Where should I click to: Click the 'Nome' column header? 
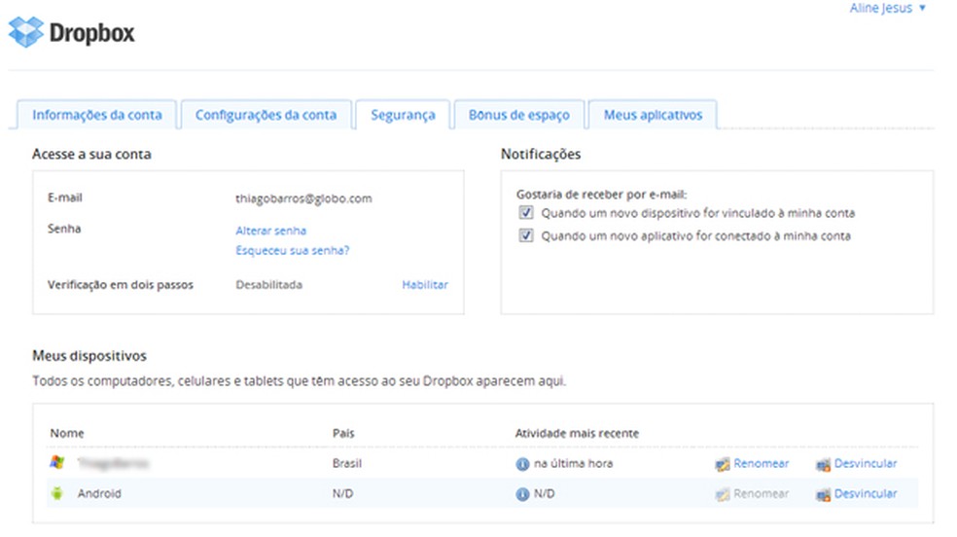tap(67, 433)
